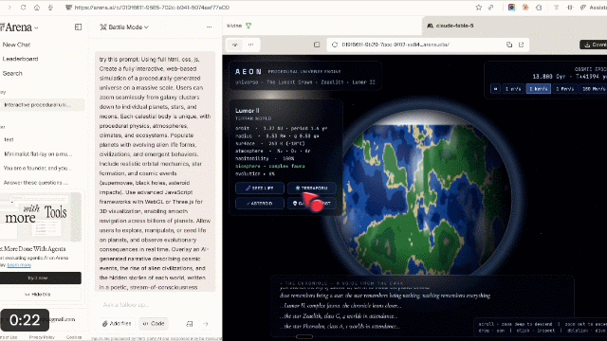The height and width of the screenshot is (341, 607).
Task: Open the three-dots chat options menu
Action: click(x=209, y=27)
